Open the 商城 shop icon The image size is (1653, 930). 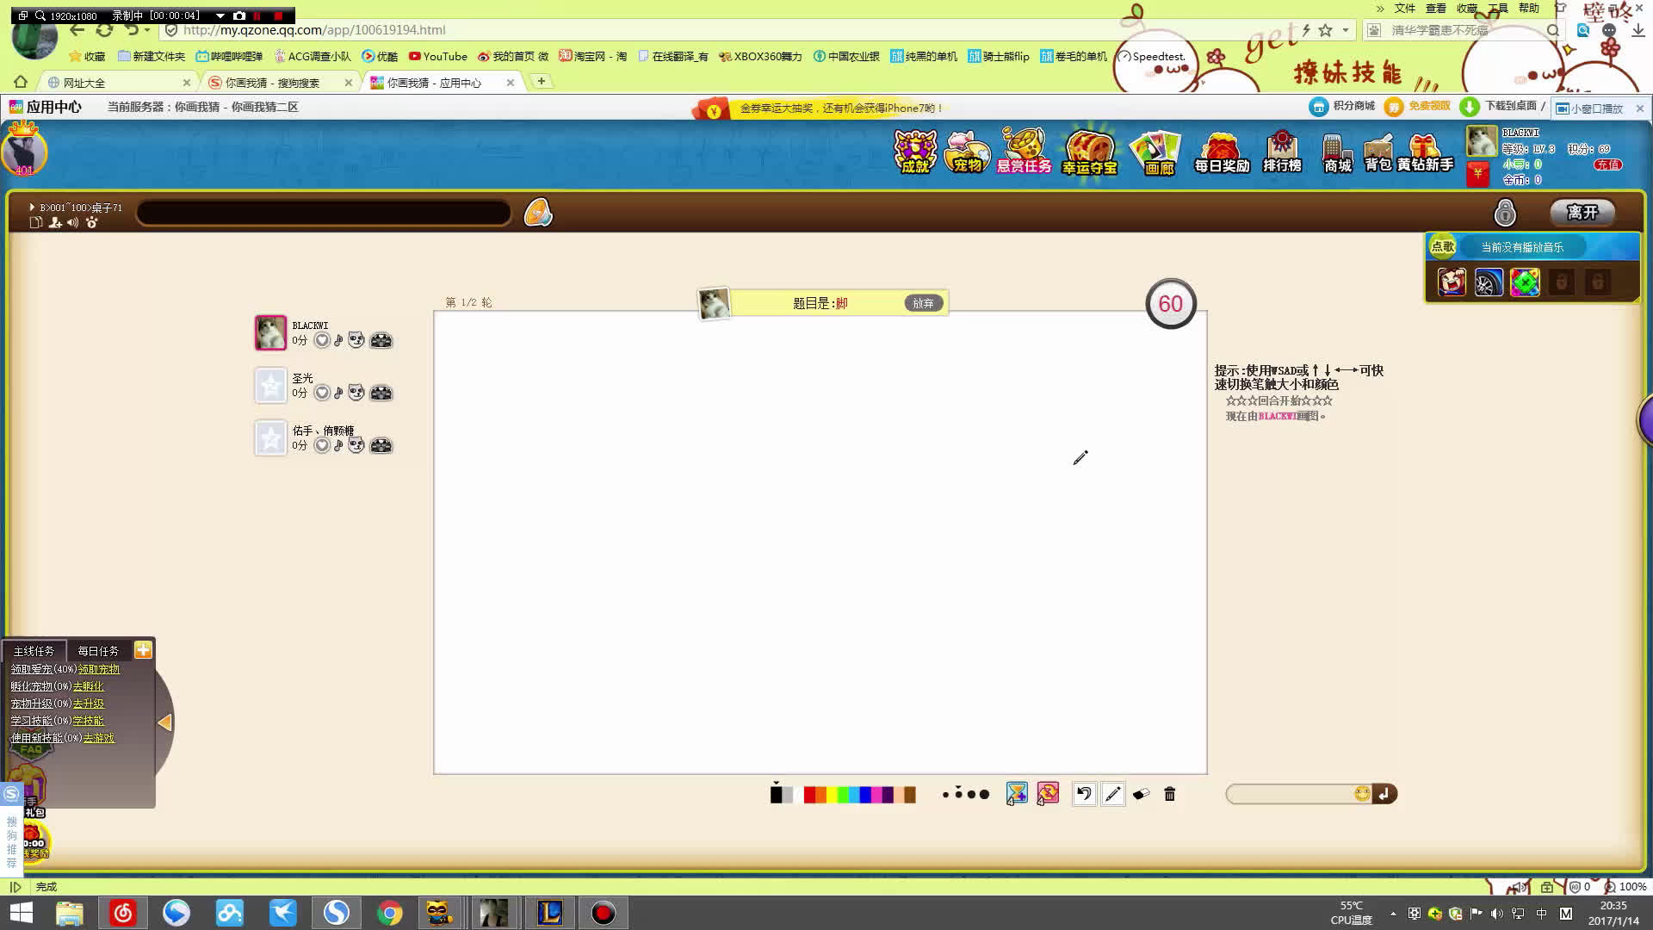point(1337,153)
